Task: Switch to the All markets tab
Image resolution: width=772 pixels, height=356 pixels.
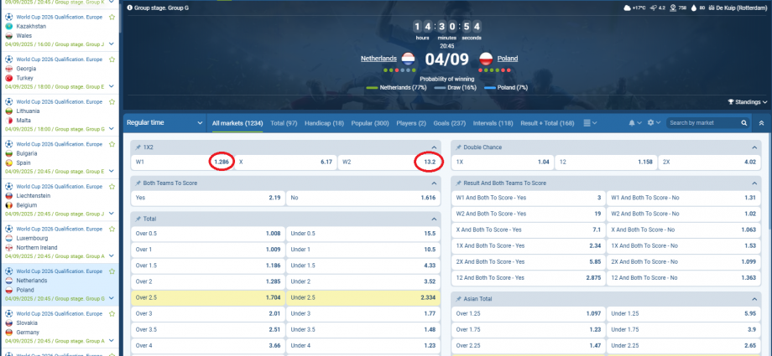Action: click(x=237, y=123)
